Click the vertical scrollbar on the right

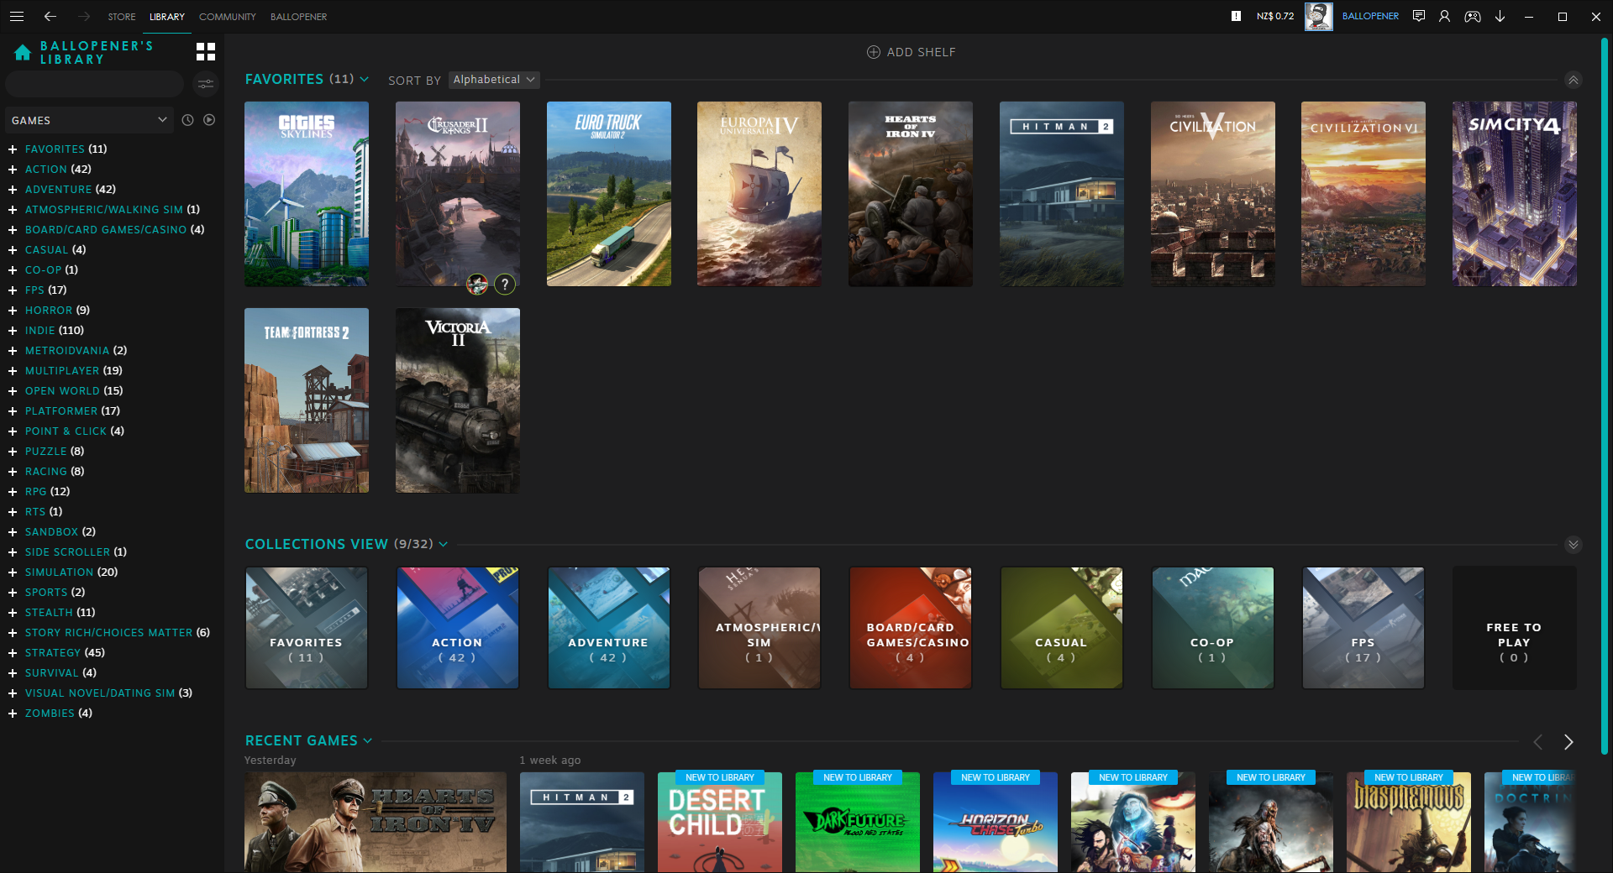point(1604,395)
